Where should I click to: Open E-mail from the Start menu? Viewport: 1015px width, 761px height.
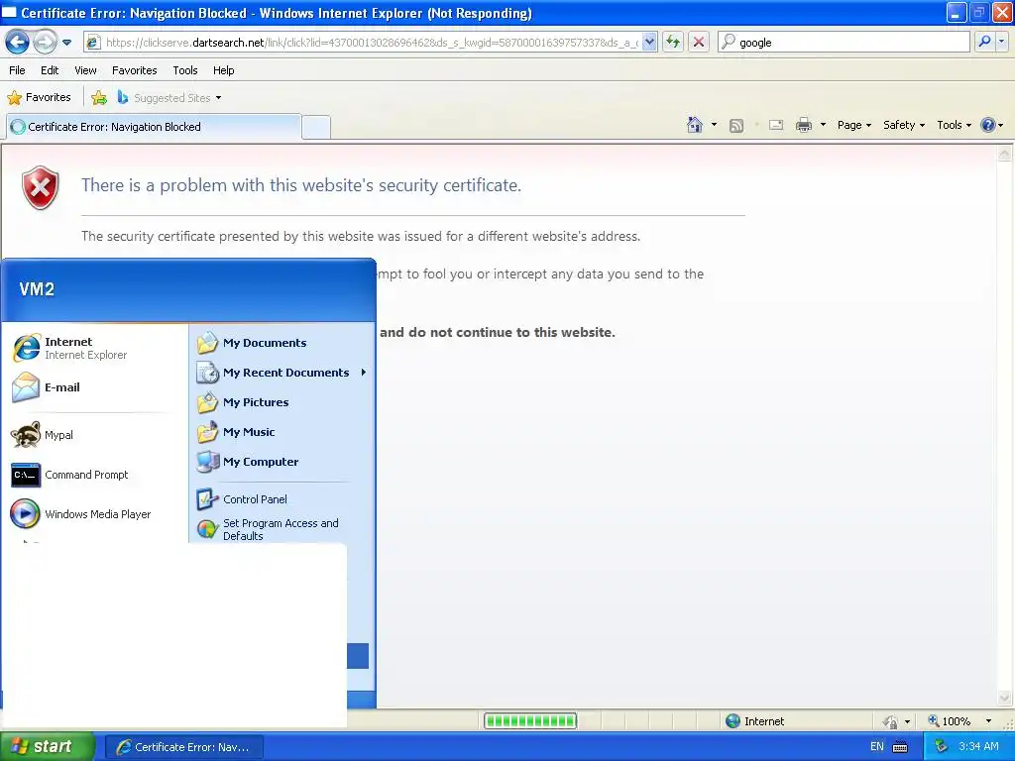tap(95, 387)
